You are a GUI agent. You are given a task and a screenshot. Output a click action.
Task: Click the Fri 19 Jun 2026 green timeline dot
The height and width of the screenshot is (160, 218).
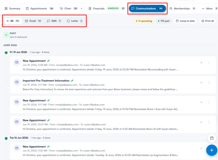(6, 53)
